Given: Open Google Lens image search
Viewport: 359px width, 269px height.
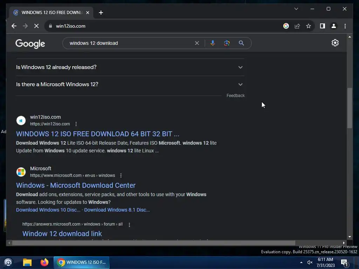Looking at the screenshot, I should pyautogui.click(x=227, y=43).
